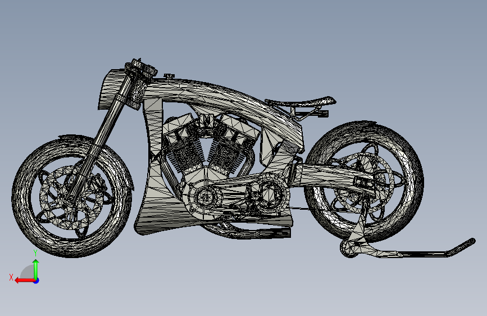Click the green Y axis arrow on the triad
487x316 pixels.
click(36, 269)
